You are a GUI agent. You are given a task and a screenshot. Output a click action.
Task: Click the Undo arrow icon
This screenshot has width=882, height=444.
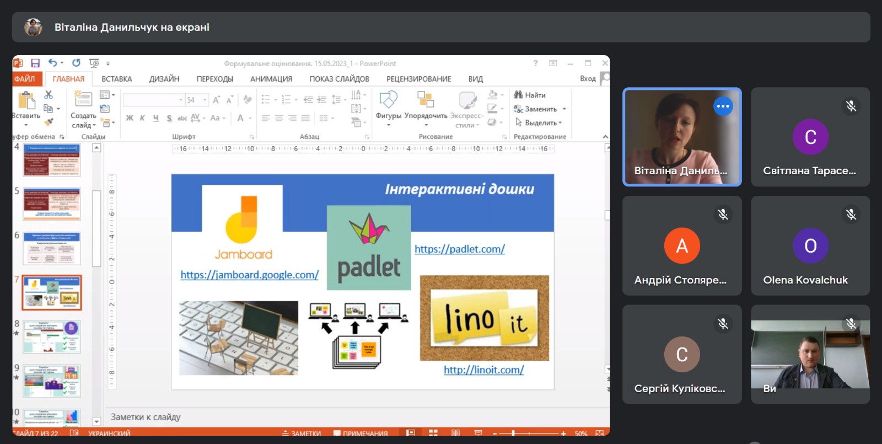pos(53,63)
